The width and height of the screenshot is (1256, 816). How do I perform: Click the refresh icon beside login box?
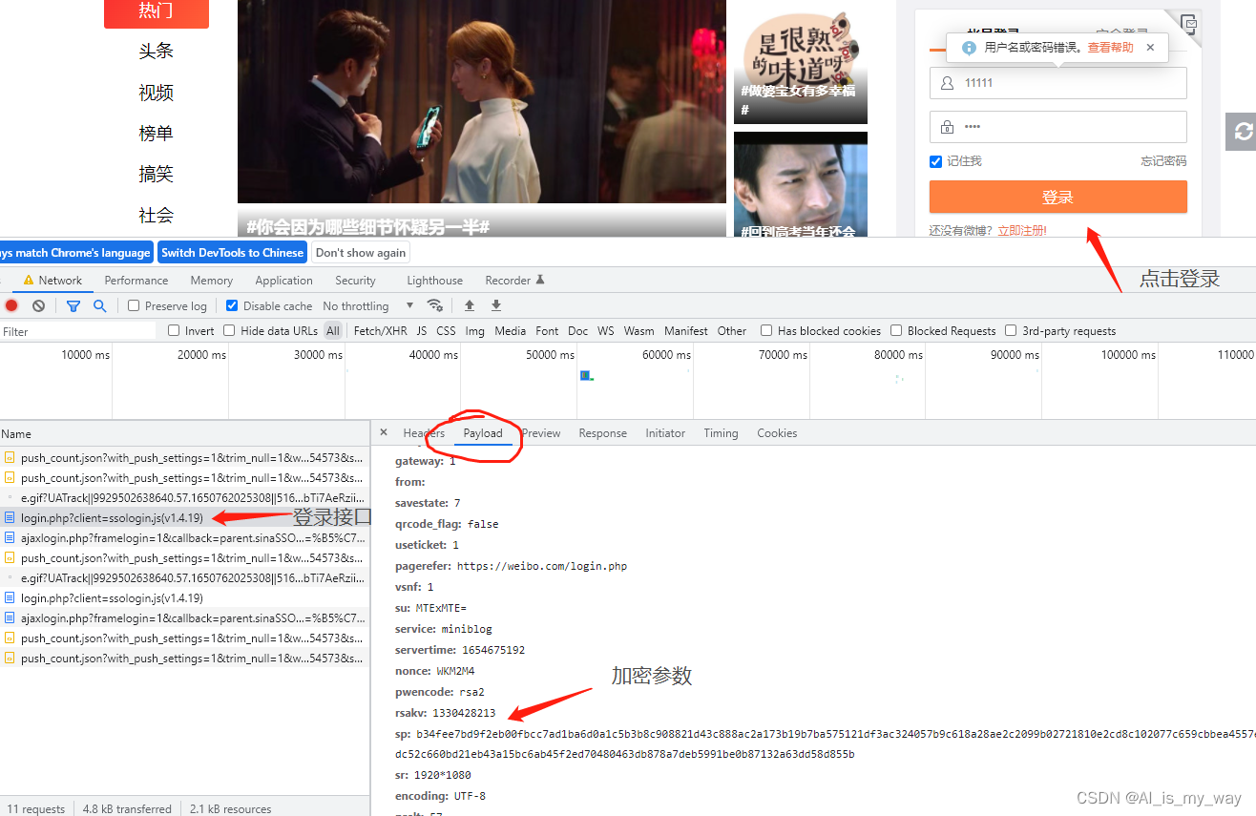tap(1243, 132)
